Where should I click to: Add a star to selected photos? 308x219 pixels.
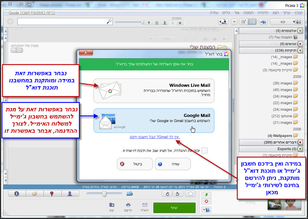(191, 194)
